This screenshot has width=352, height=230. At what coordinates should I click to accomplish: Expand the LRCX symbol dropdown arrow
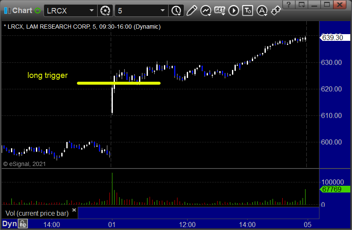click(x=92, y=10)
